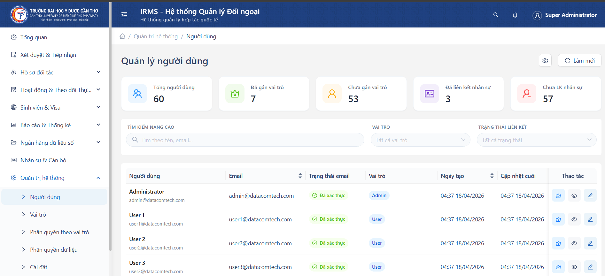Open the notifications bell
The image size is (605, 276).
pos(515,15)
